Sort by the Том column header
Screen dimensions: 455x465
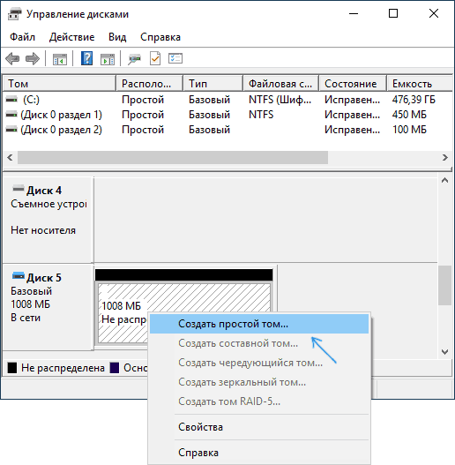pos(59,84)
